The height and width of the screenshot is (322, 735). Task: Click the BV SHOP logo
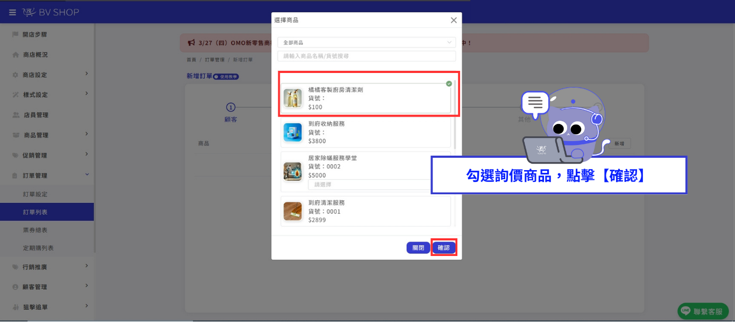[51, 12]
